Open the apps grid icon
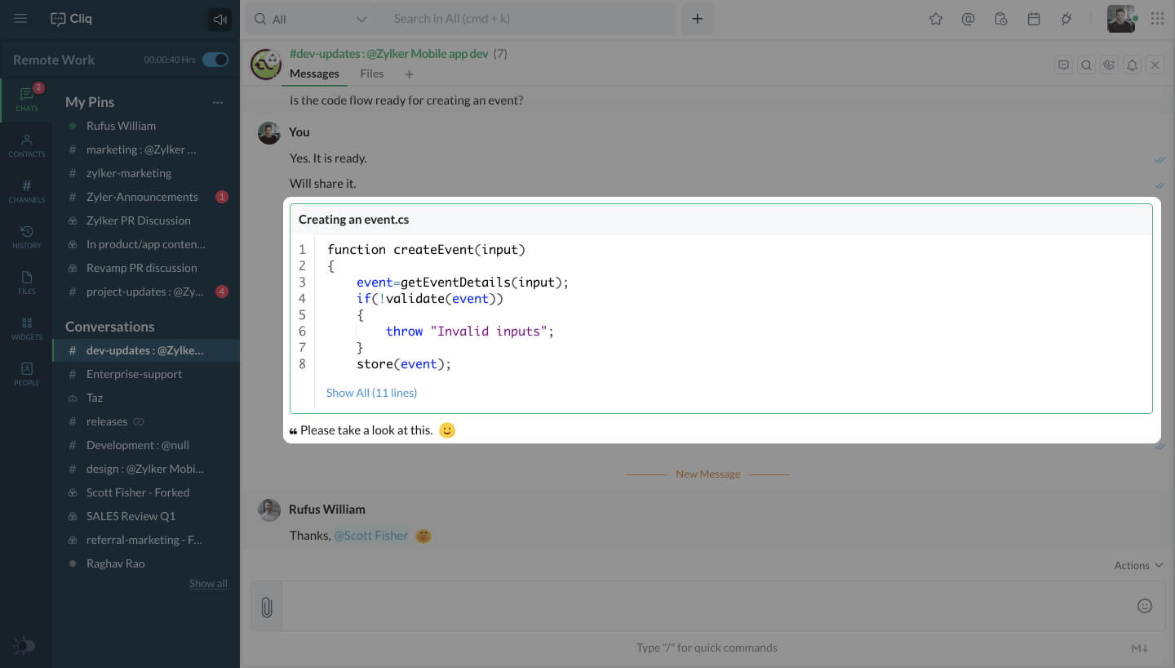Viewport: 1175px width, 668px height. pos(1157,19)
